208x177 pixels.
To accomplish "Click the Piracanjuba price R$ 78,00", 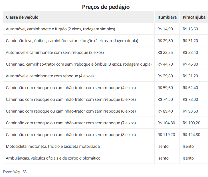I will click(190, 99).
